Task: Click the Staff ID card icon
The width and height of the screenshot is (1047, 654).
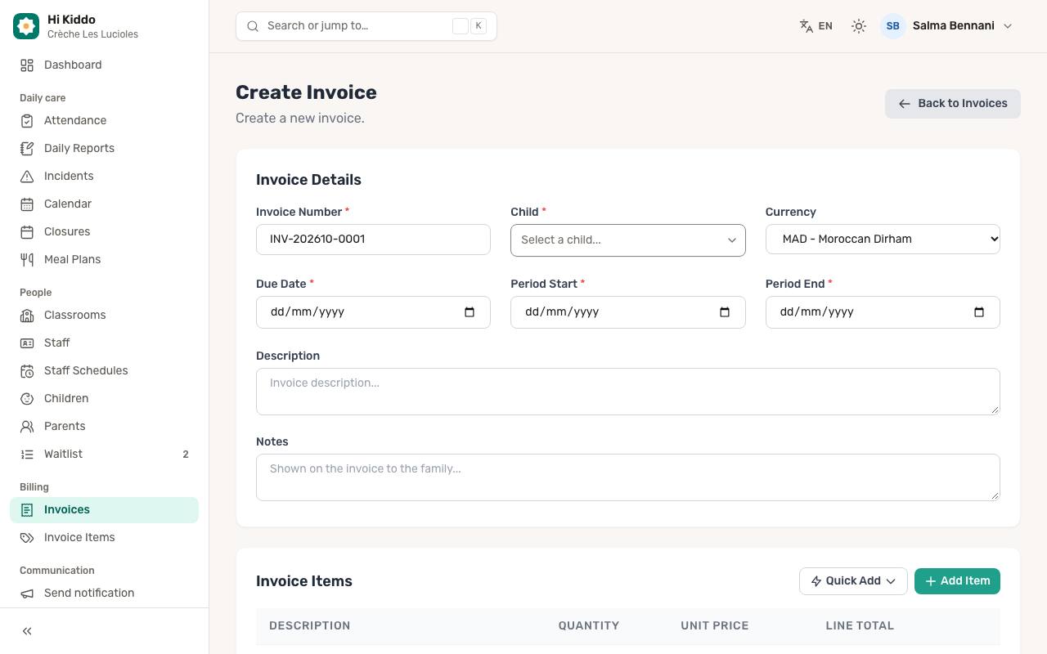Action: [x=27, y=343]
